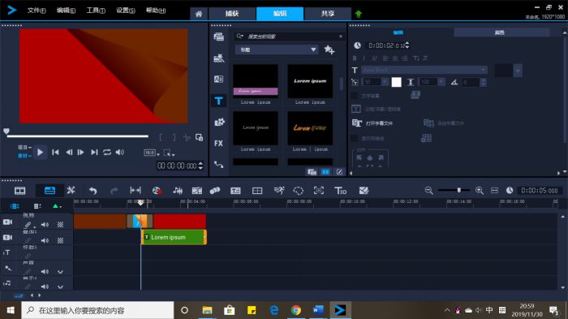Click the white font color swatch
Viewport: 568px width, 319px height.
point(396,82)
